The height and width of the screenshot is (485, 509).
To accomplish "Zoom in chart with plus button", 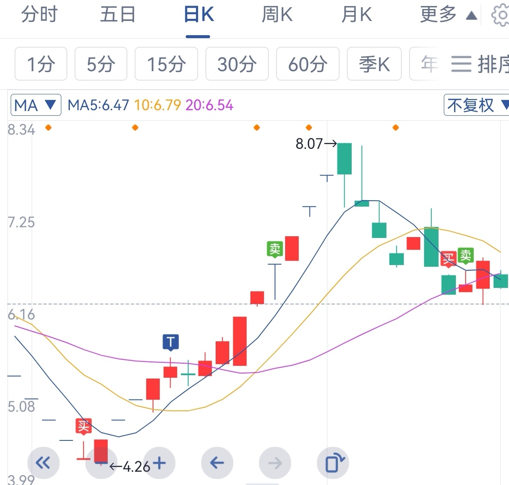I will tap(159, 463).
